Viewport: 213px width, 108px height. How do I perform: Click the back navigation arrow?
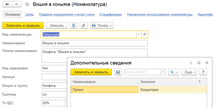(7, 4)
